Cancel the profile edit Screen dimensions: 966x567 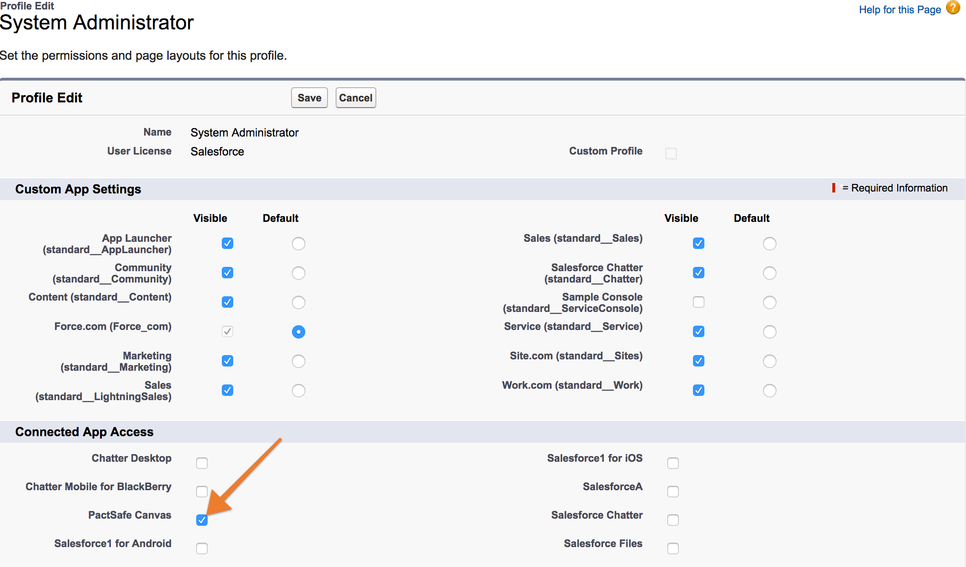(355, 98)
